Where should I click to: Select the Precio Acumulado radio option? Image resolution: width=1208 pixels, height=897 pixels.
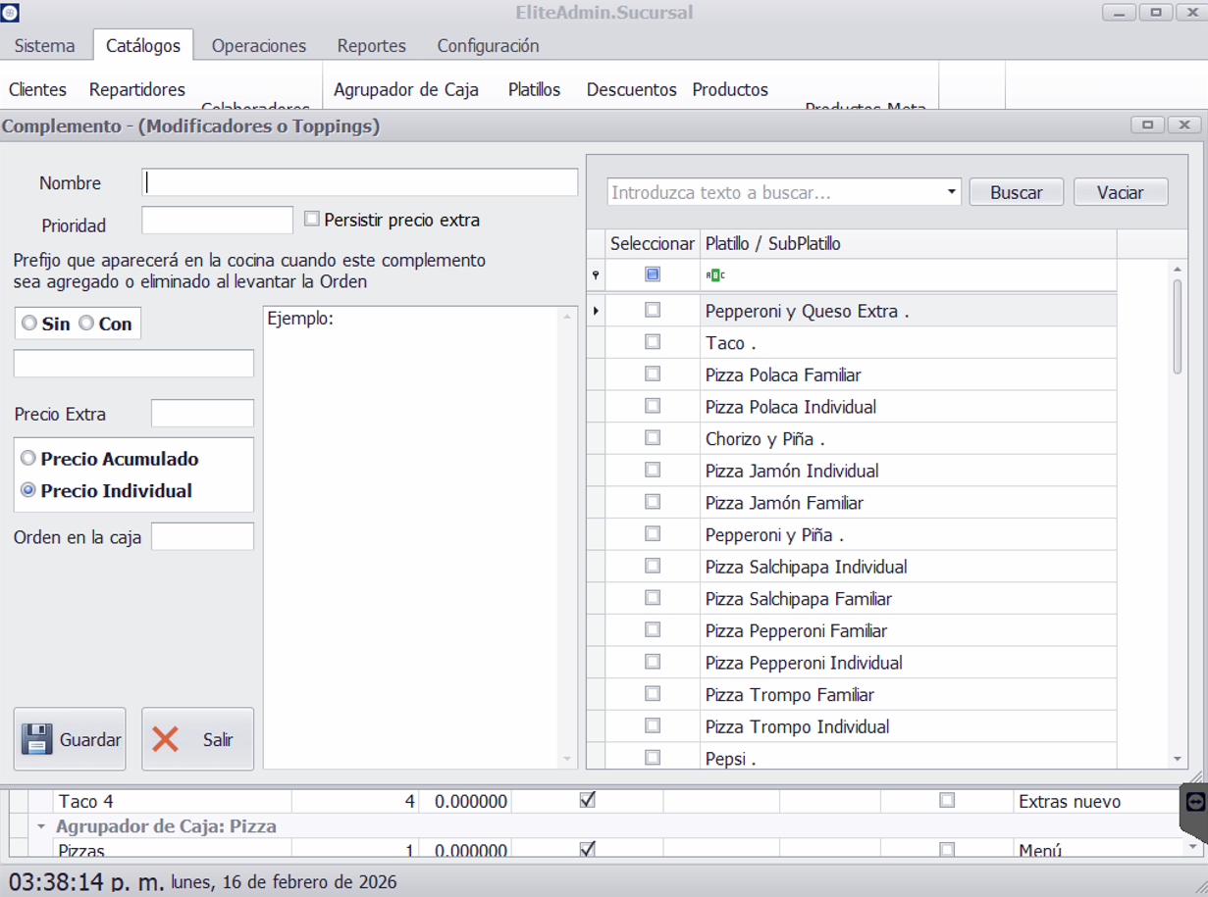[x=28, y=459]
